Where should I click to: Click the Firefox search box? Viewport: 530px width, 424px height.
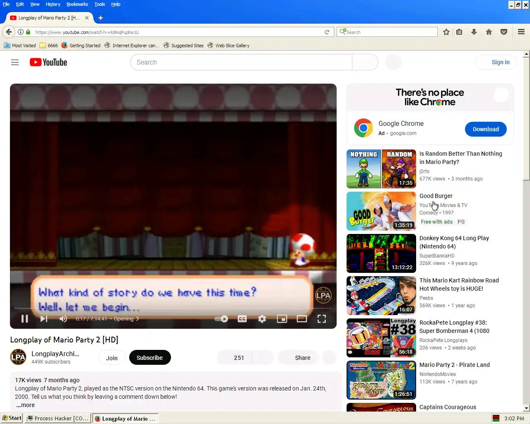click(x=388, y=32)
